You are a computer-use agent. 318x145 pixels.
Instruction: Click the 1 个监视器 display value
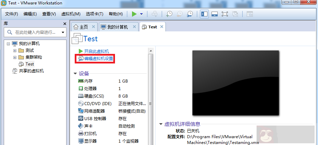[128, 141]
